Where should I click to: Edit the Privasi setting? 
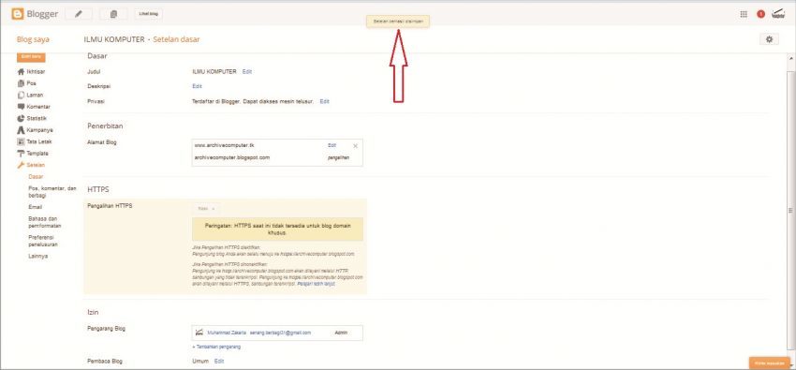[324, 101]
